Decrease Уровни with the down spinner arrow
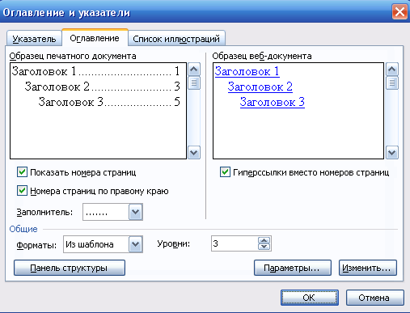The height and width of the screenshot is (313, 410). tap(264, 247)
